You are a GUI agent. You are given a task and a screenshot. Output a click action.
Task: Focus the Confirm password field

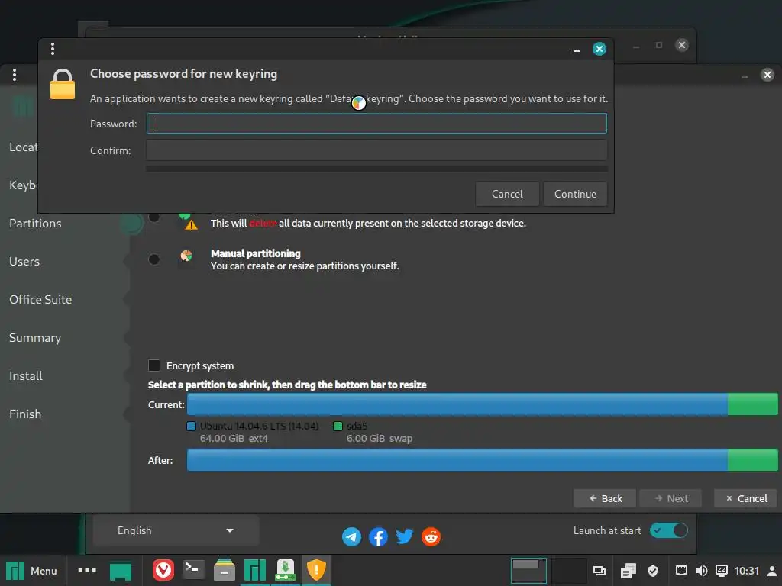[x=376, y=150]
